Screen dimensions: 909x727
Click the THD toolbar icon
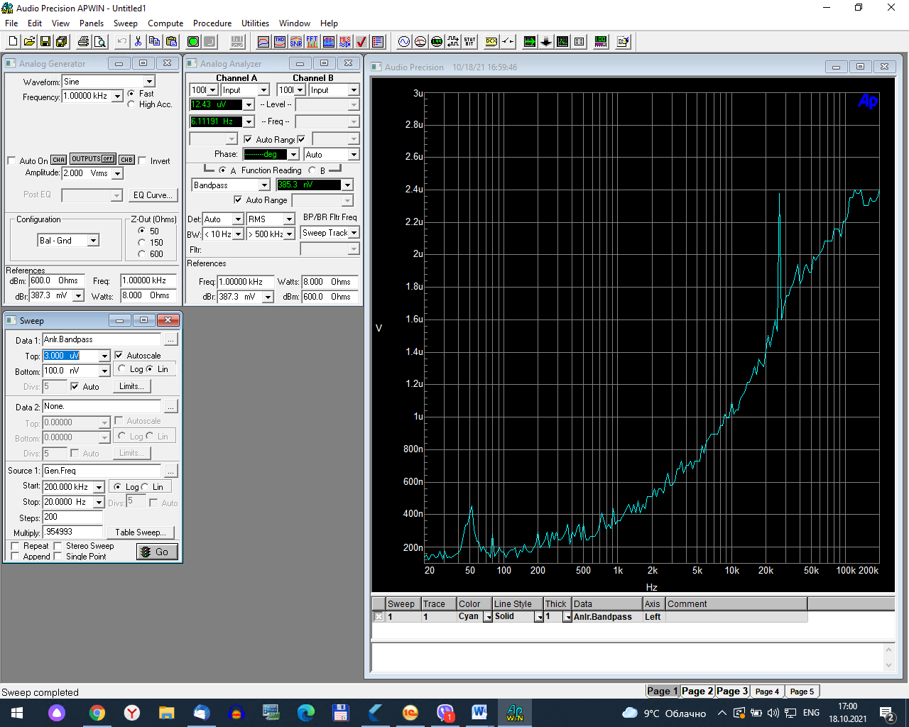(280, 42)
